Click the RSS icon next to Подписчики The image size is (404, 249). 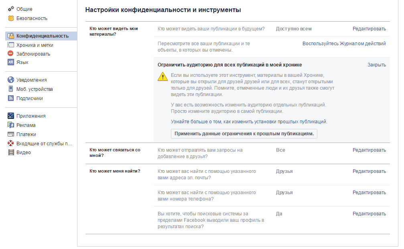11,98
